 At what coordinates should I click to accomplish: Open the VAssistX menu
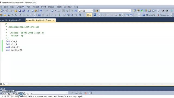[21, 7]
